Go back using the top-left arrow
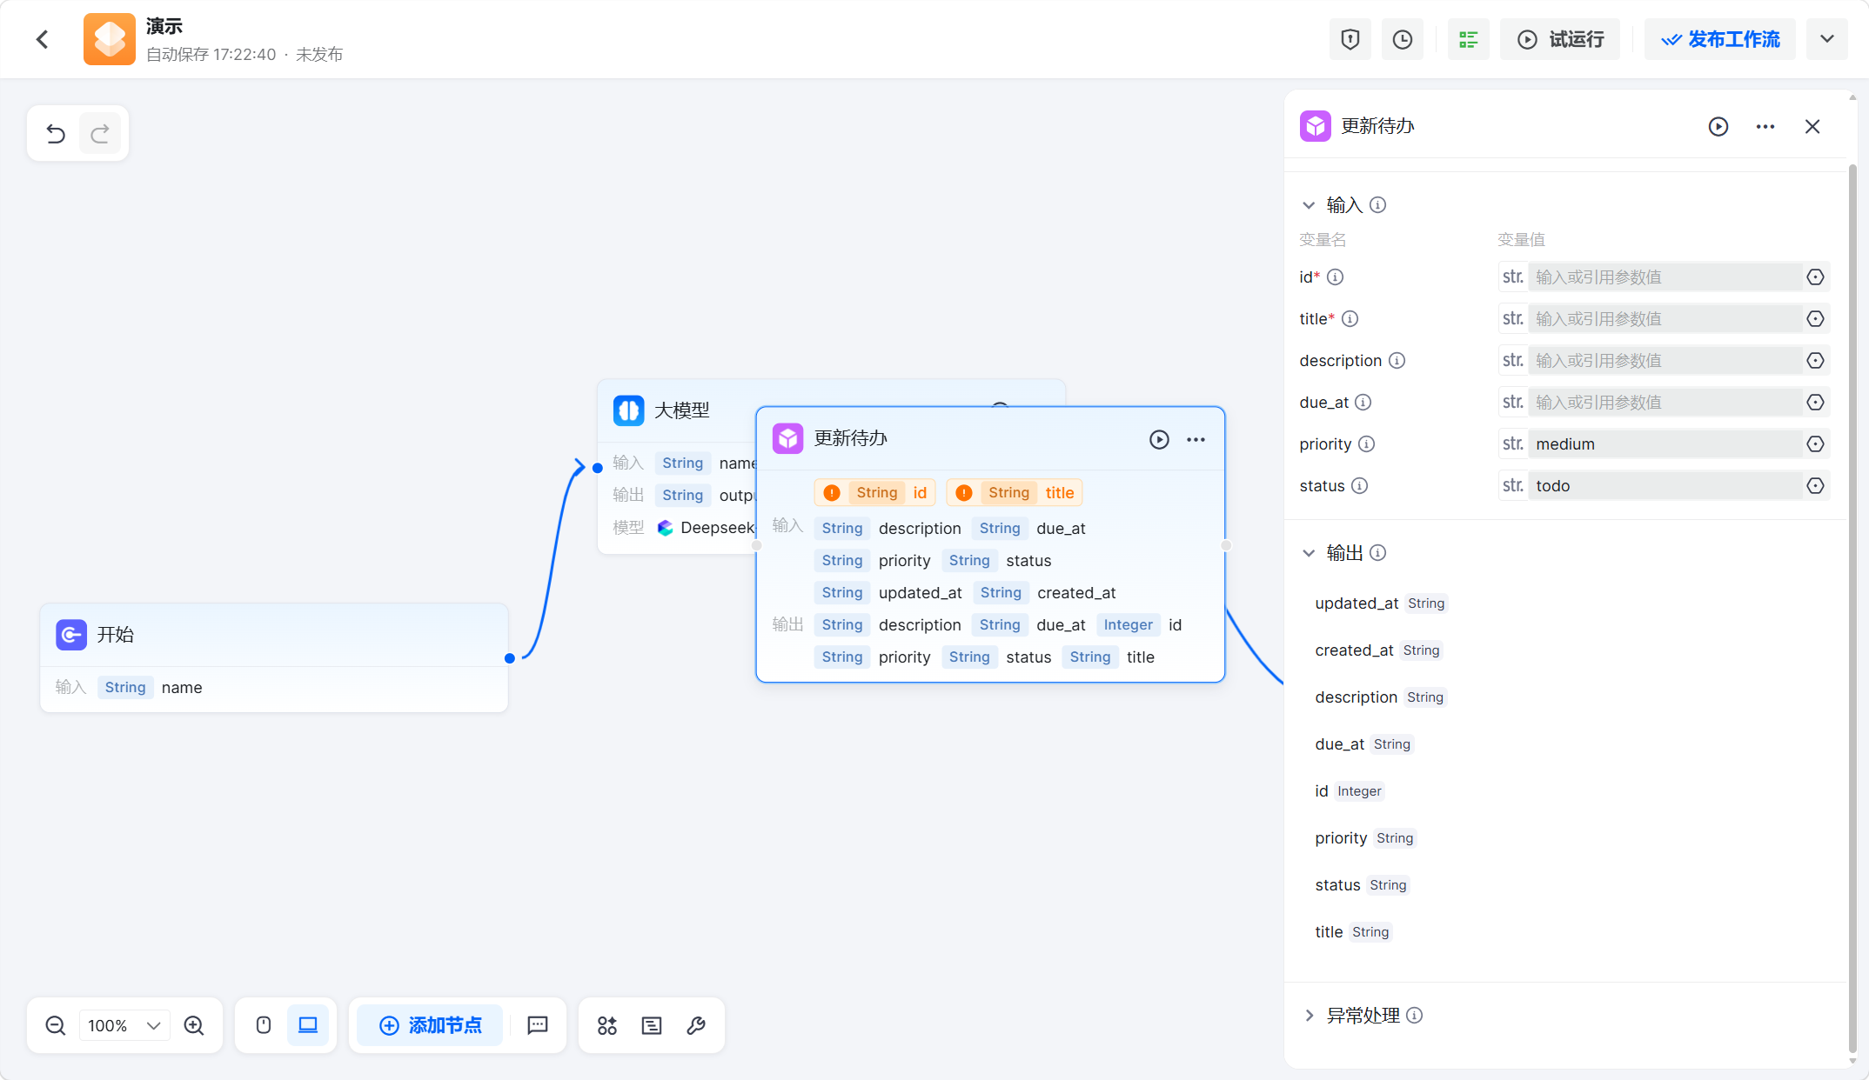Image resolution: width=1869 pixels, height=1080 pixels. [x=42, y=39]
